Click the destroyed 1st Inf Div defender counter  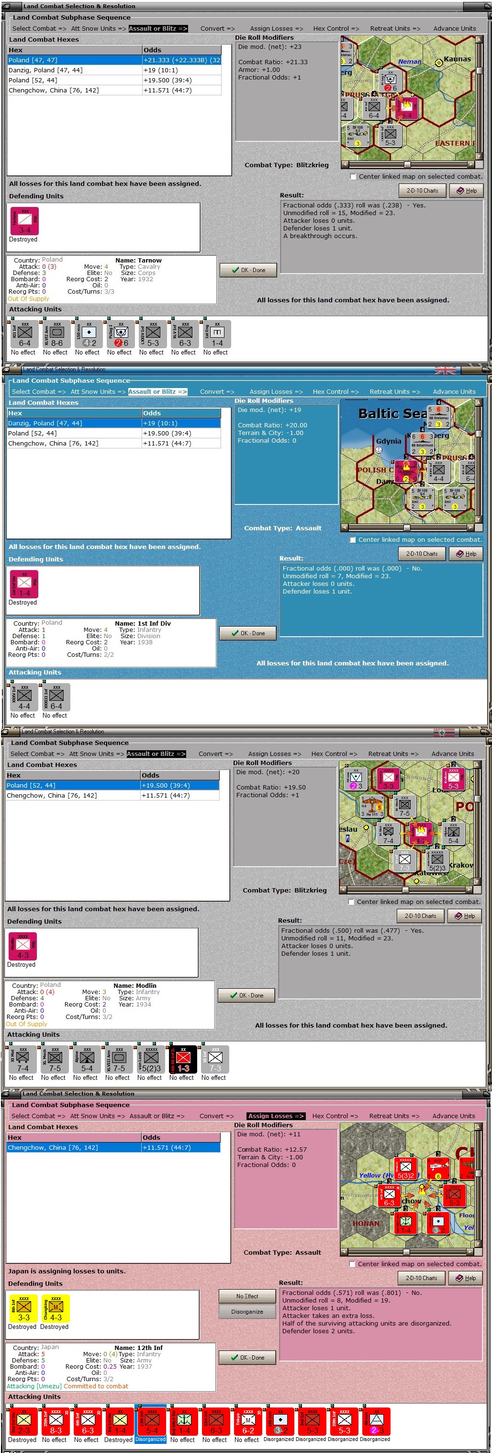click(24, 584)
